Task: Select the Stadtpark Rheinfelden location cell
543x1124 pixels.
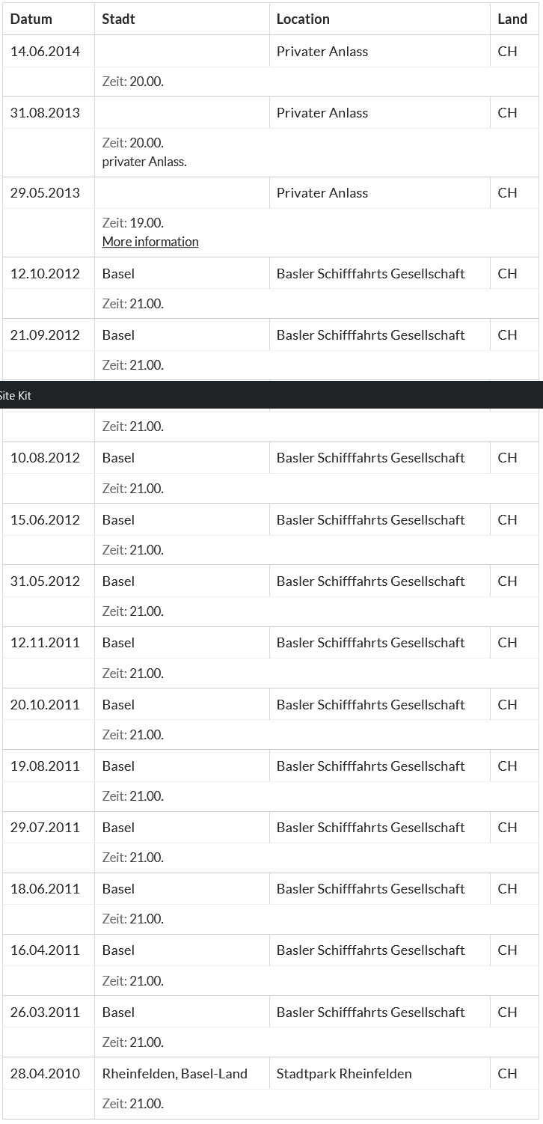Action: [344, 1074]
